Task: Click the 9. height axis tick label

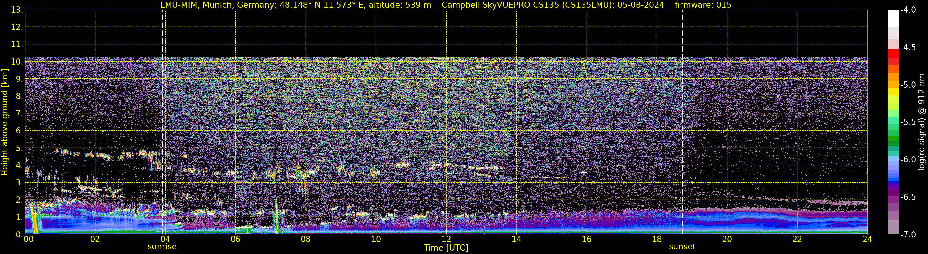Action: tap(19, 79)
